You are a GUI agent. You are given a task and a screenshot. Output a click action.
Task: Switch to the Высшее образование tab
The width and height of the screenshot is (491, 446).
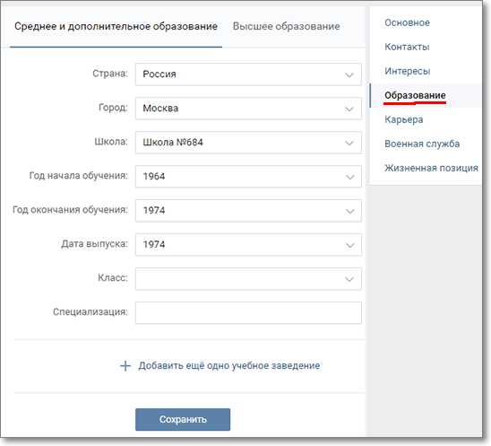(x=286, y=26)
